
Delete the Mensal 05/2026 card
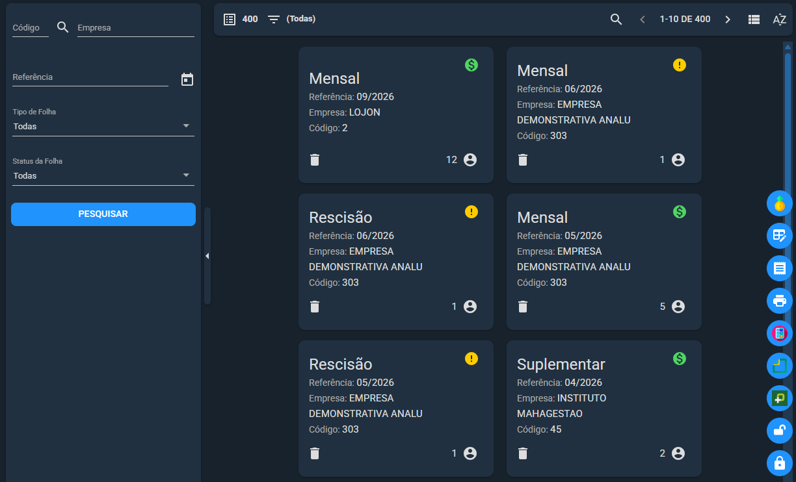tap(523, 307)
